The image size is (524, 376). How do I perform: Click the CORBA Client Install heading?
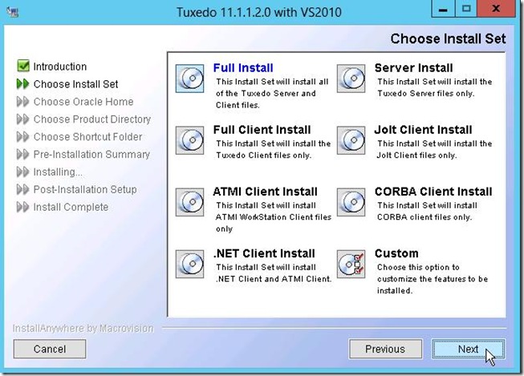(x=433, y=192)
